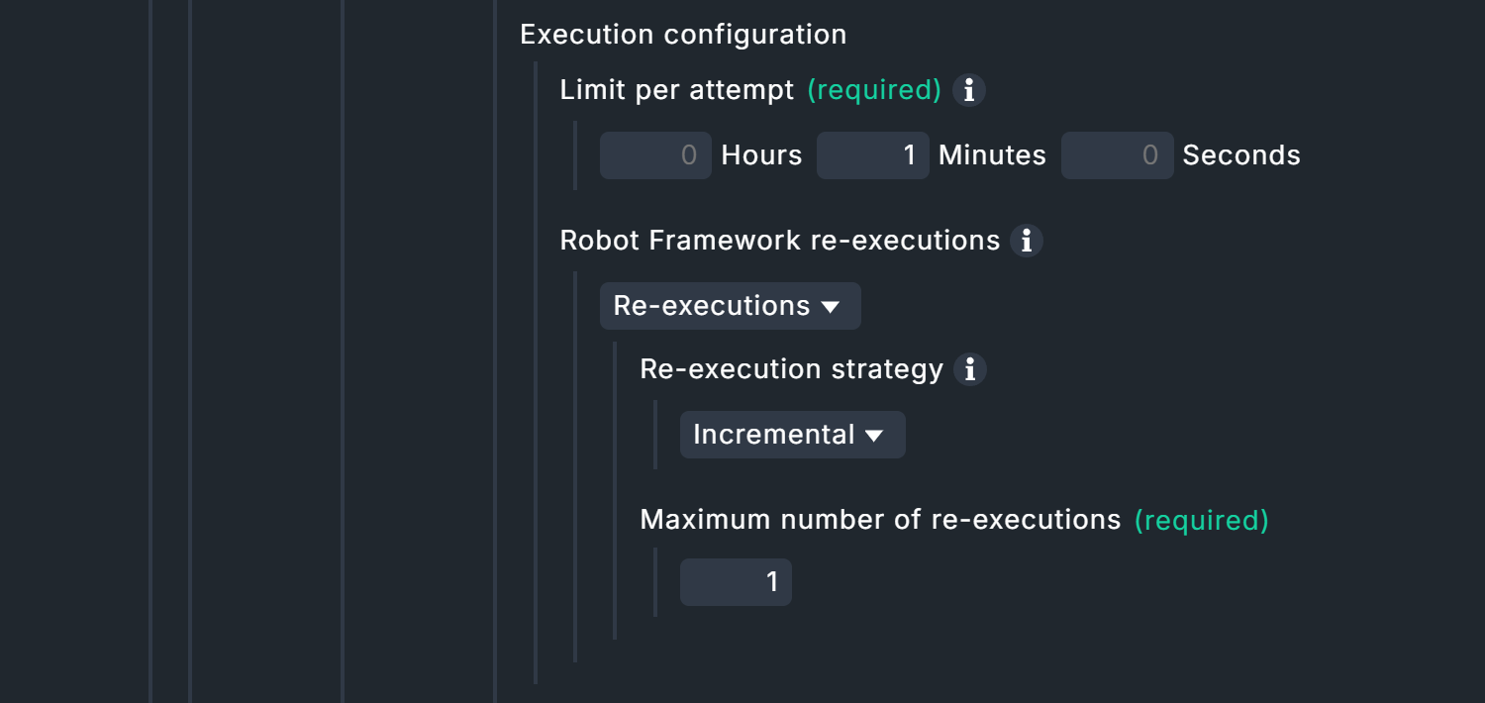Viewport: 1485px width, 703px height.
Task: Open the Re-executions dropdown
Action: click(730, 306)
